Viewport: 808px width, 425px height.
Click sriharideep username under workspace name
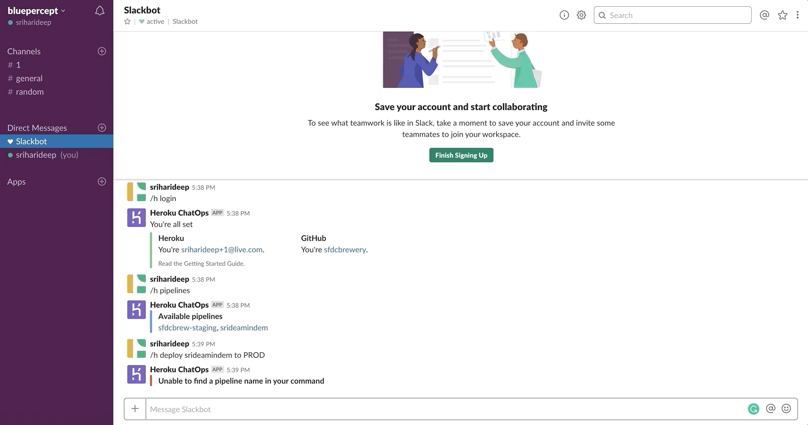point(34,22)
